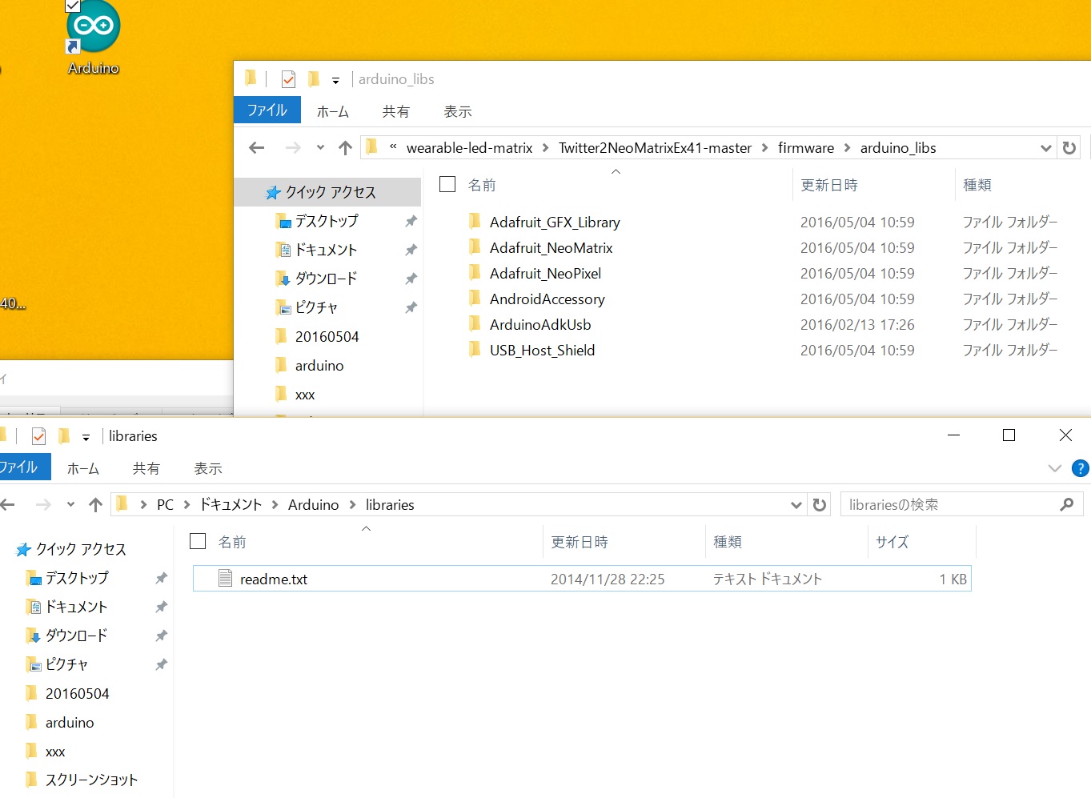Image resolution: width=1091 pixels, height=798 pixels.
Task: Expand the address bar history dropdown in the arduino_libs window
Action: click(1045, 148)
